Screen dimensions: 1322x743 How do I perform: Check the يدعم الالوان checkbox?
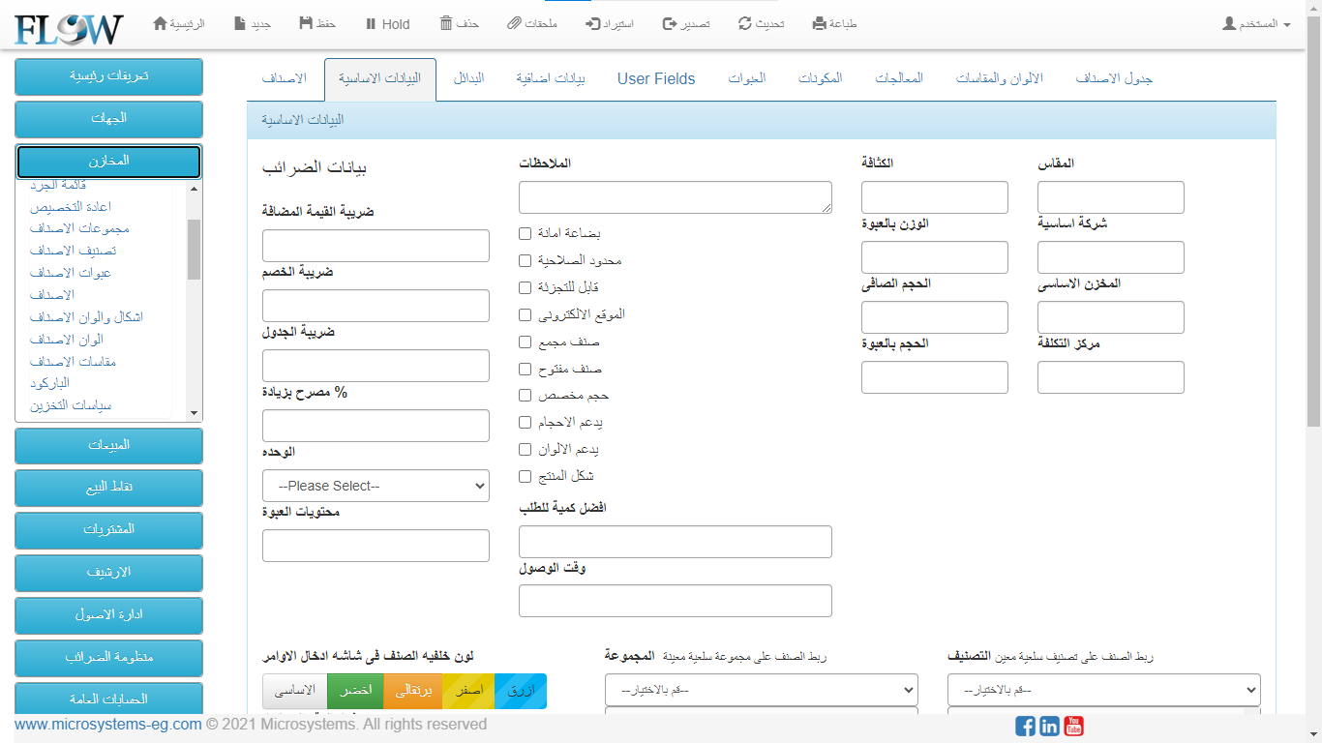(525, 450)
